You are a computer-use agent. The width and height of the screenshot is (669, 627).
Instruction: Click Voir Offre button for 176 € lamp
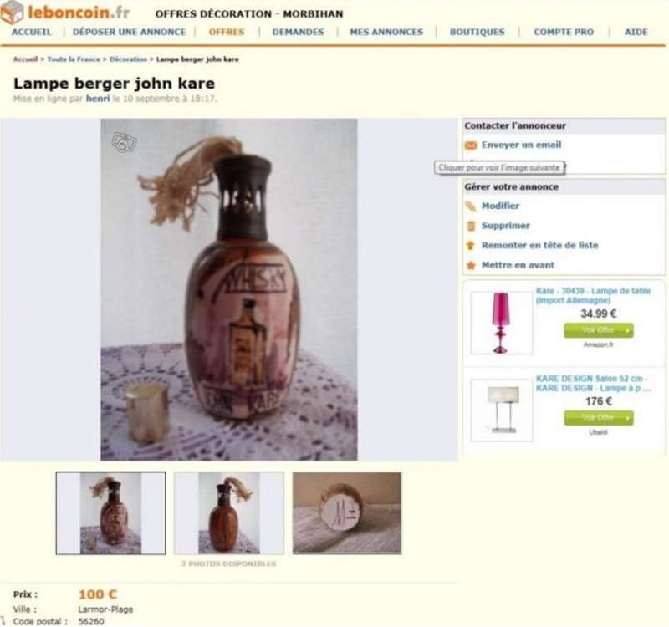click(x=598, y=417)
